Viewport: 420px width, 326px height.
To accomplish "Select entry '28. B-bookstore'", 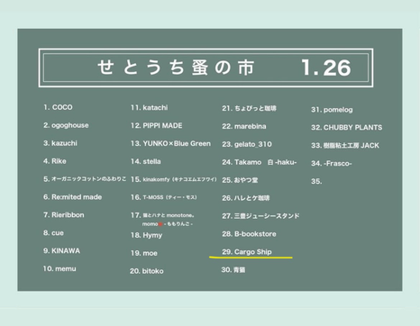I will coord(249,234).
